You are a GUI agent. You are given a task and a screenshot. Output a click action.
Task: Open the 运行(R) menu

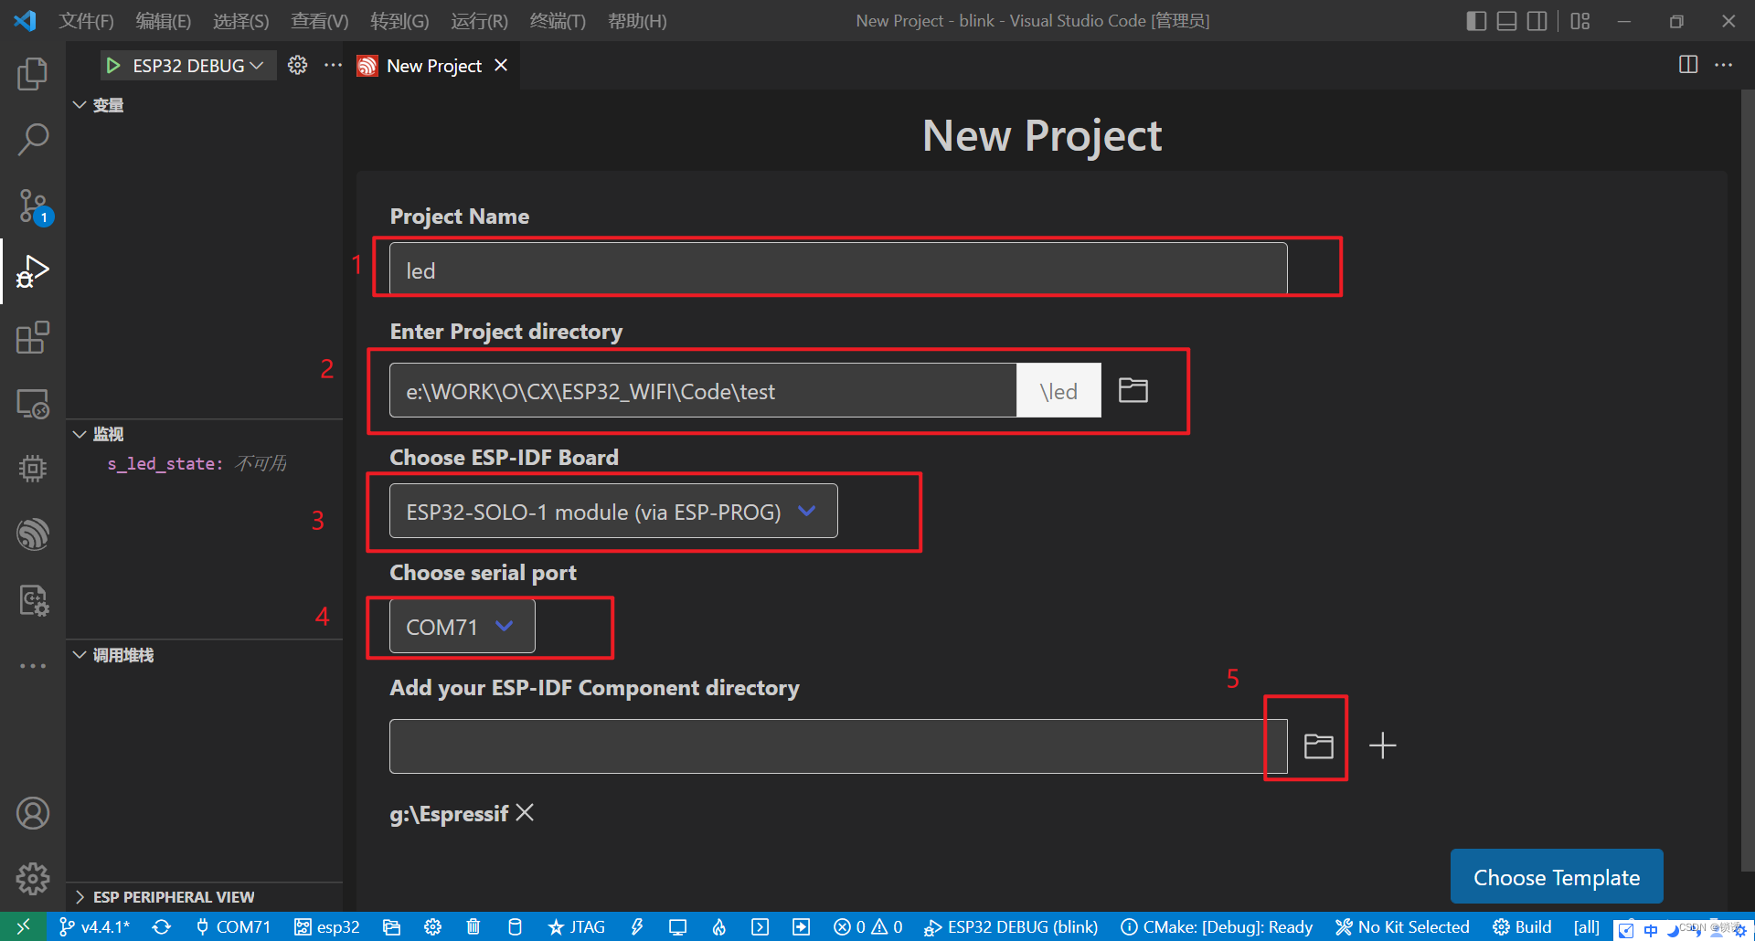[480, 21]
